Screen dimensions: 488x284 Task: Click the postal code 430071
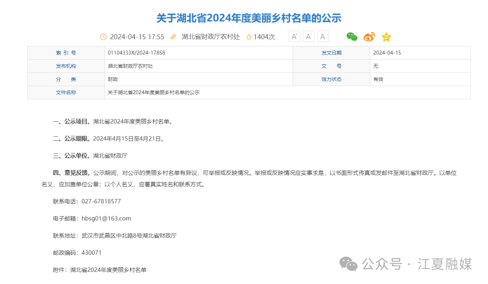click(x=91, y=252)
